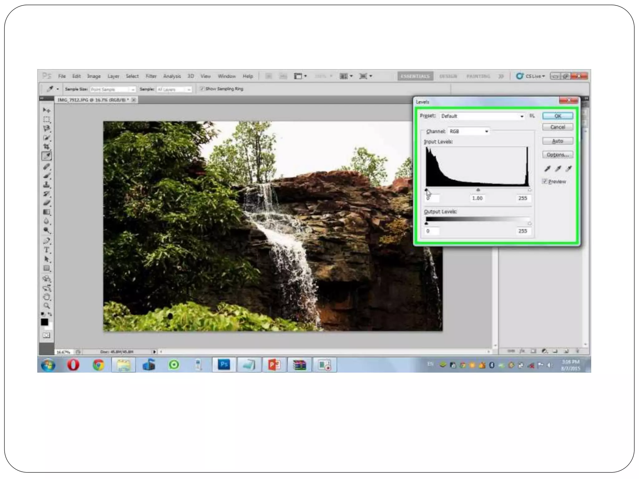Open the Filter menu
This screenshot has height=479, width=639.
(x=151, y=76)
